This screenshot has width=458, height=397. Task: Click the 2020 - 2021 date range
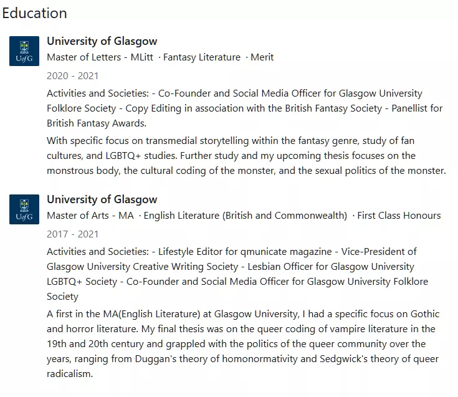(72, 76)
